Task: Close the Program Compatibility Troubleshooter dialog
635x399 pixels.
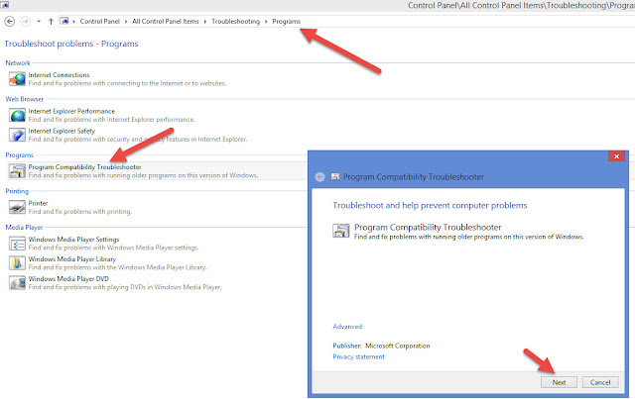Action: pyautogui.click(x=616, y=156)
